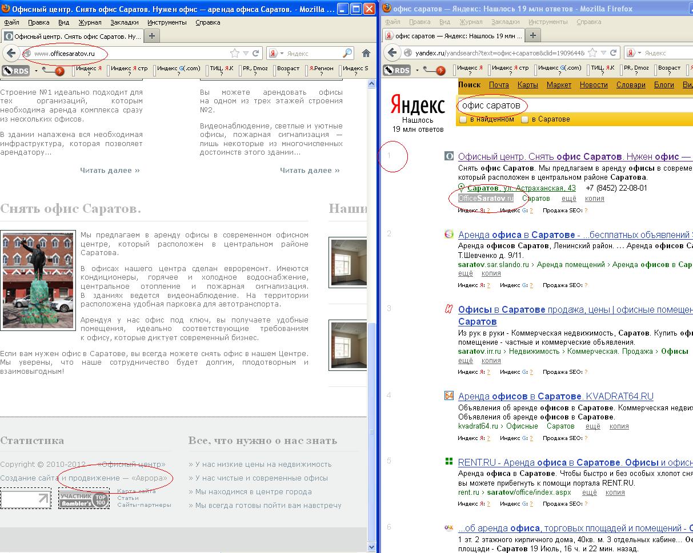Image resolution: width=693 pixels, height=553 pixels.
Task: Click the irr.ru favicon at result 3
Action: point(449,309)
